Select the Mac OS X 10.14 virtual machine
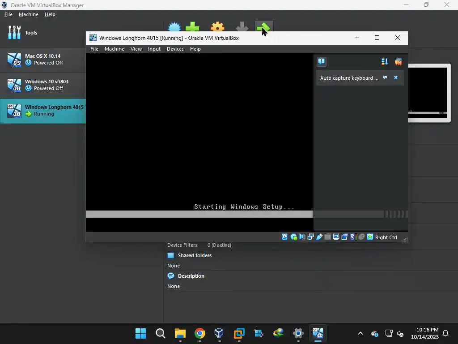The image size is (458, 344). (42, 60)
